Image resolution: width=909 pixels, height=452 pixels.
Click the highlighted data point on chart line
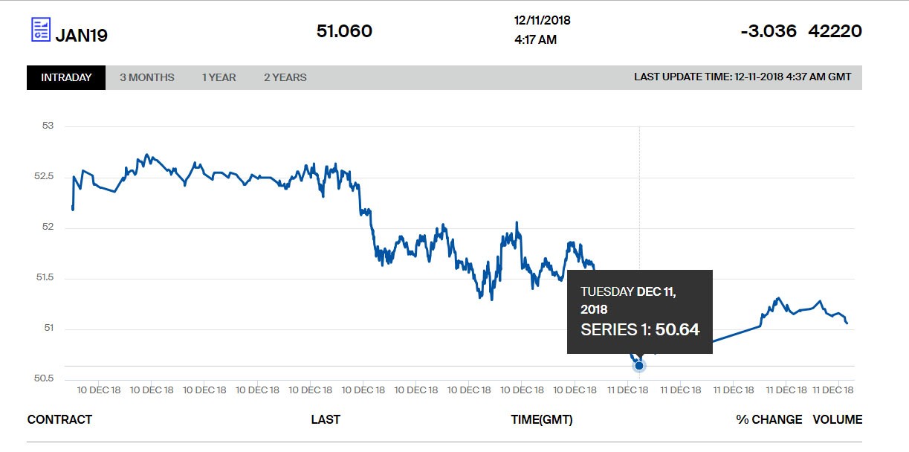coord(639,365)
